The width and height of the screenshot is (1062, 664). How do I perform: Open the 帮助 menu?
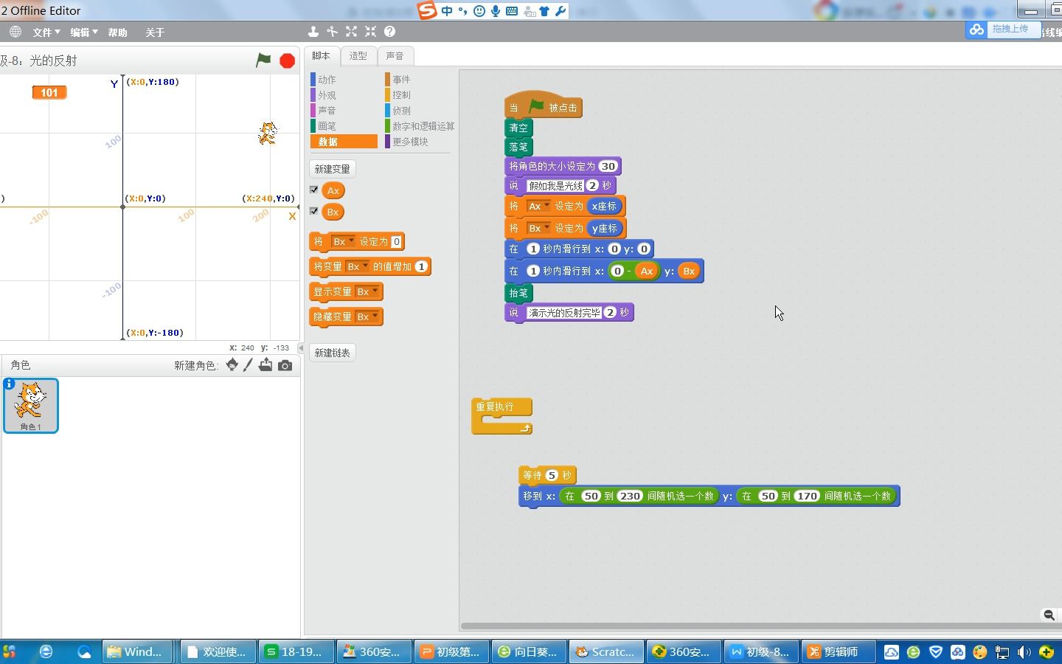[x=117, y=32]
